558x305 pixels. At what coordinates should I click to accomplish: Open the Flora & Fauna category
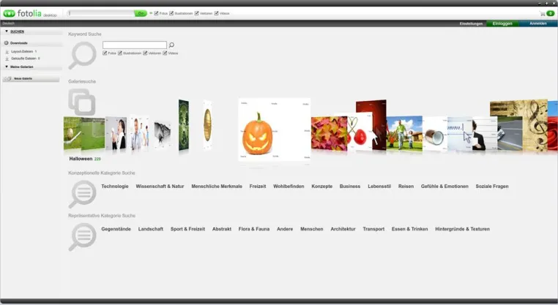click(x=253, y=229)
